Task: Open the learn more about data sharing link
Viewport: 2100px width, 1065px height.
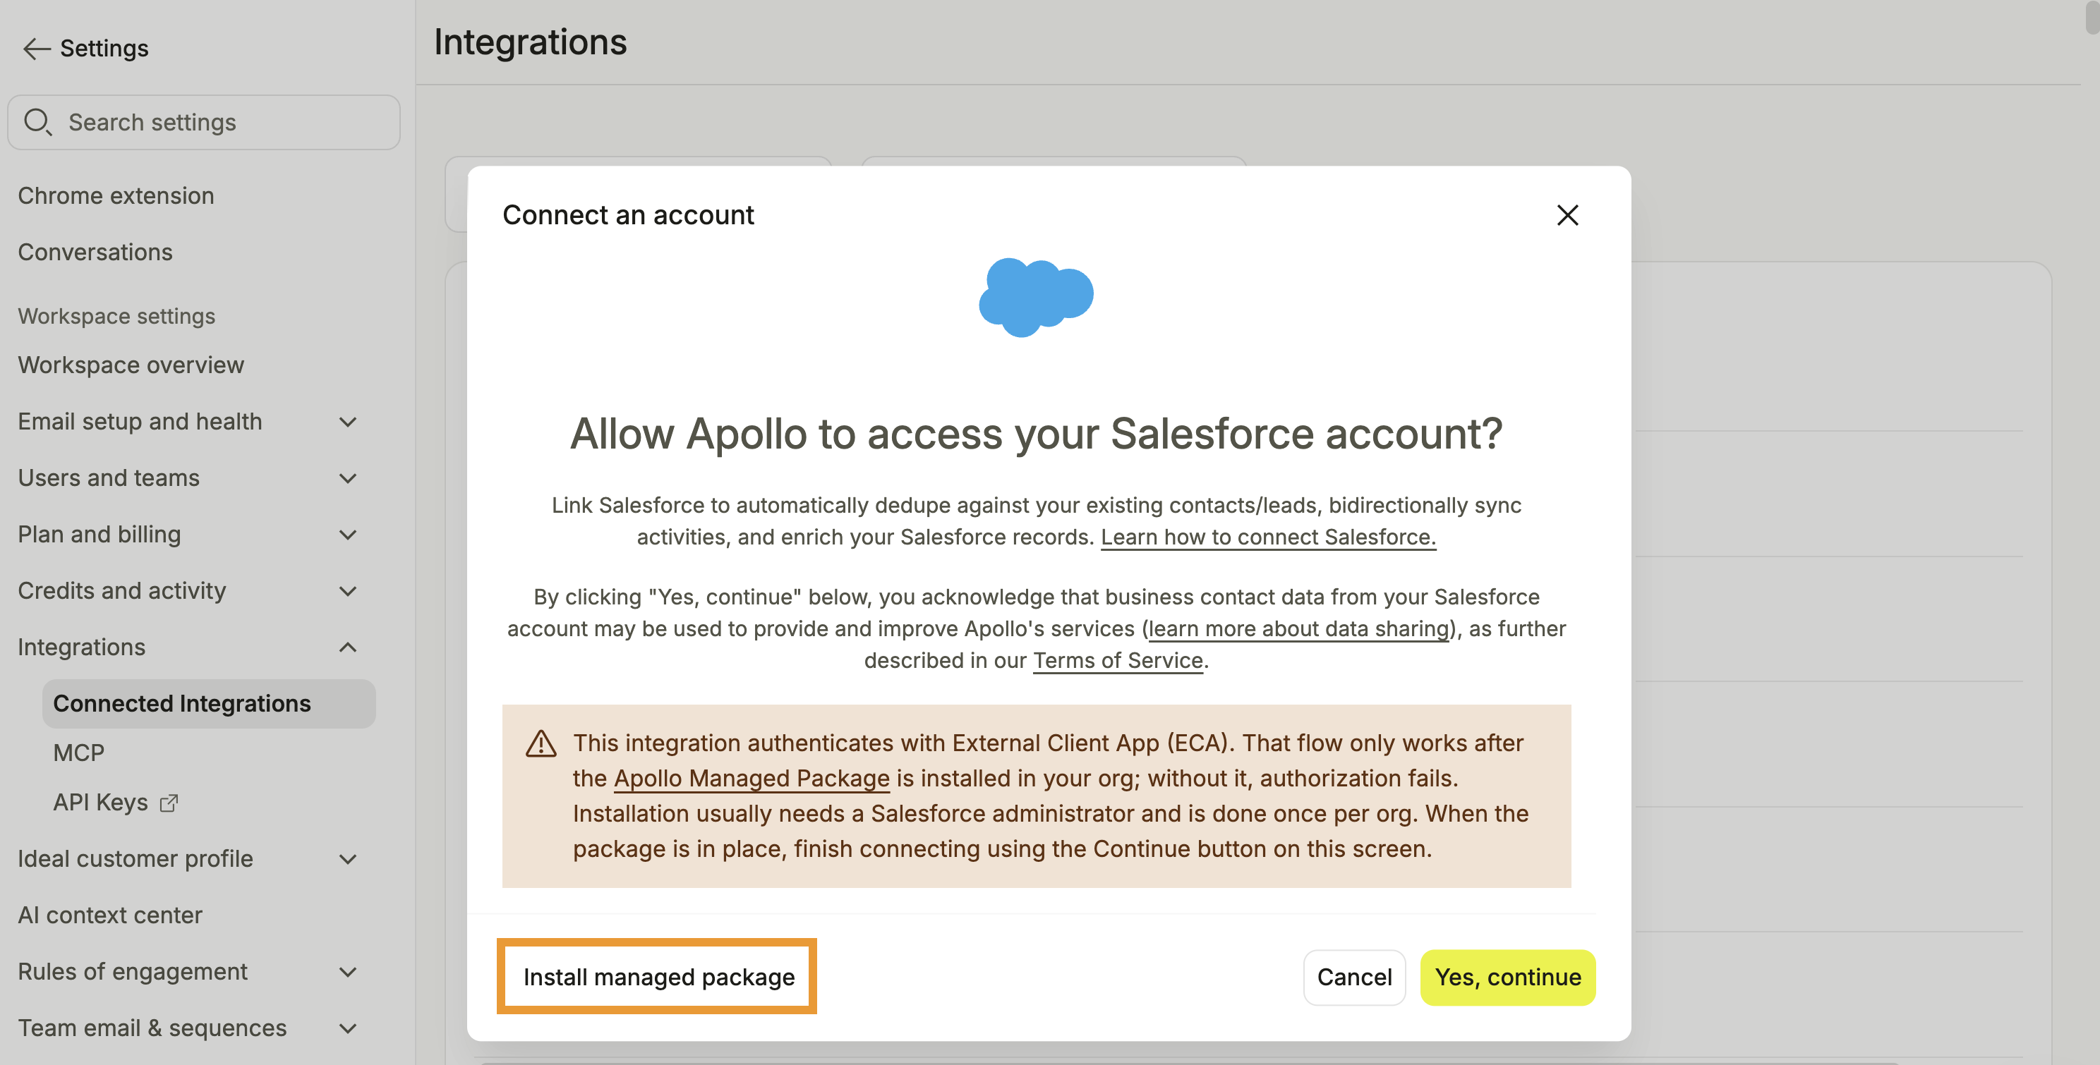Action: pyautogui.click(x=1298, y=629)
